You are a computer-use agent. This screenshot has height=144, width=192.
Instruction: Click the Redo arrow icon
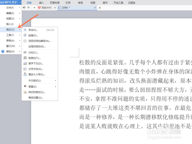(28, 8)
